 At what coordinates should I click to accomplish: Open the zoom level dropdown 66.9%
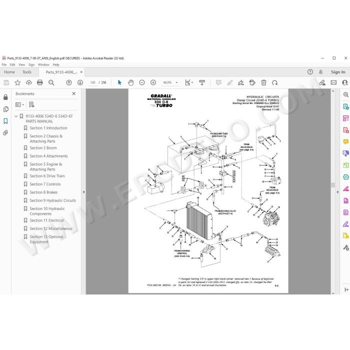coord(170,82)
